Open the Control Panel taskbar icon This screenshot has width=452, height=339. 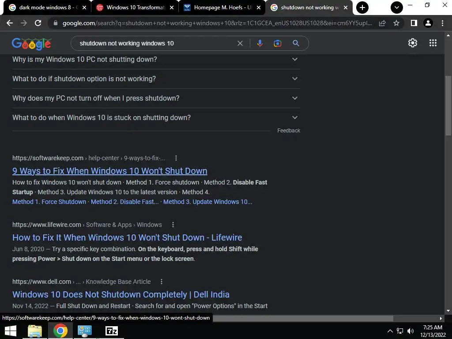tap(85, 331)
